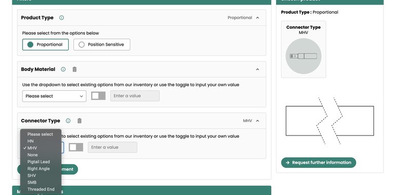This screenshot has height=195, width=394.
Task: Click Product Type : Proportional in chosen product
Action: coord(309,12)
